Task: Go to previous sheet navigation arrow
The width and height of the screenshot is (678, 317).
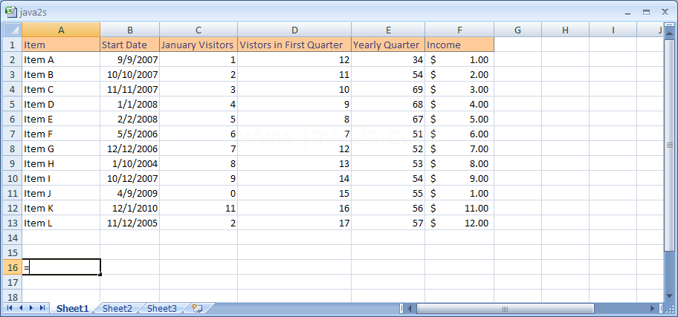Action: (20, 308)
